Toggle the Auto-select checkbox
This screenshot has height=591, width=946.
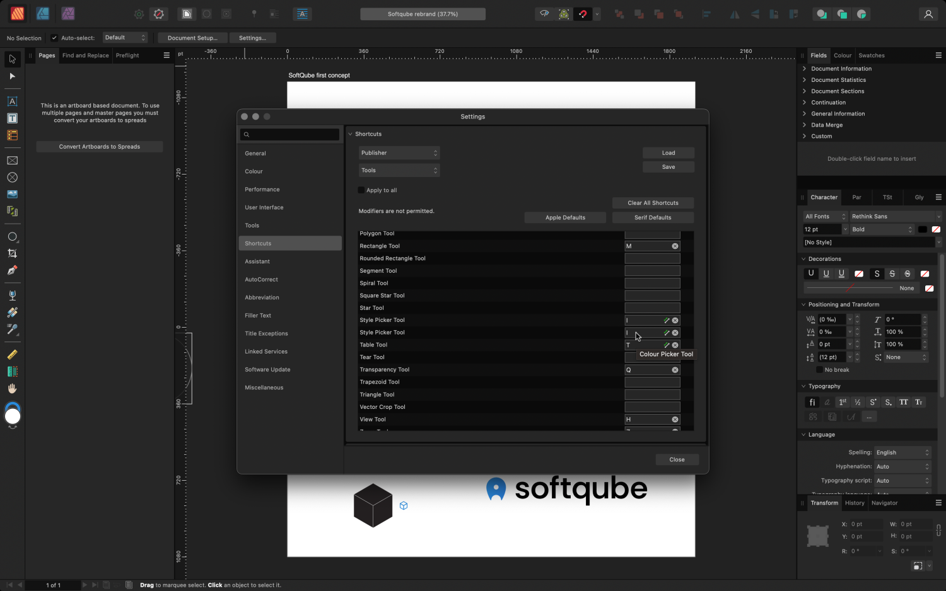[x=54, y=38]
